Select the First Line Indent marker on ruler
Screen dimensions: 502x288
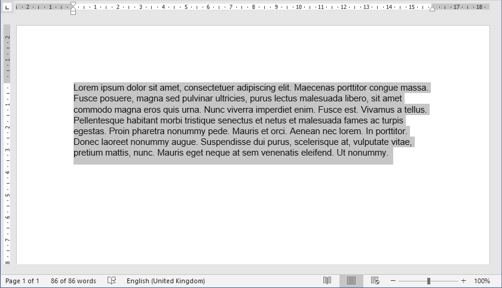click(73, 4)
